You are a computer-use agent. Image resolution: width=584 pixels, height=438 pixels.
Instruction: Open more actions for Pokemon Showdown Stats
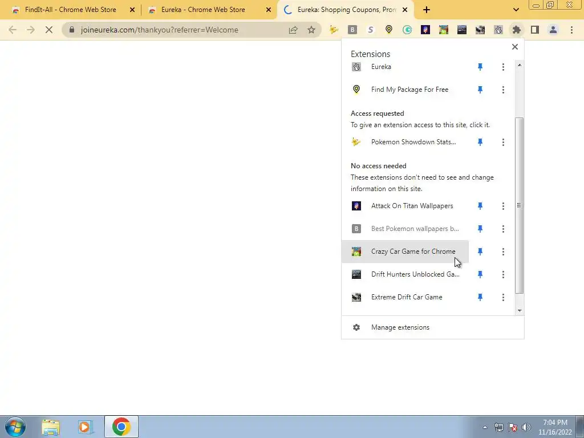[x=503, y=142]
